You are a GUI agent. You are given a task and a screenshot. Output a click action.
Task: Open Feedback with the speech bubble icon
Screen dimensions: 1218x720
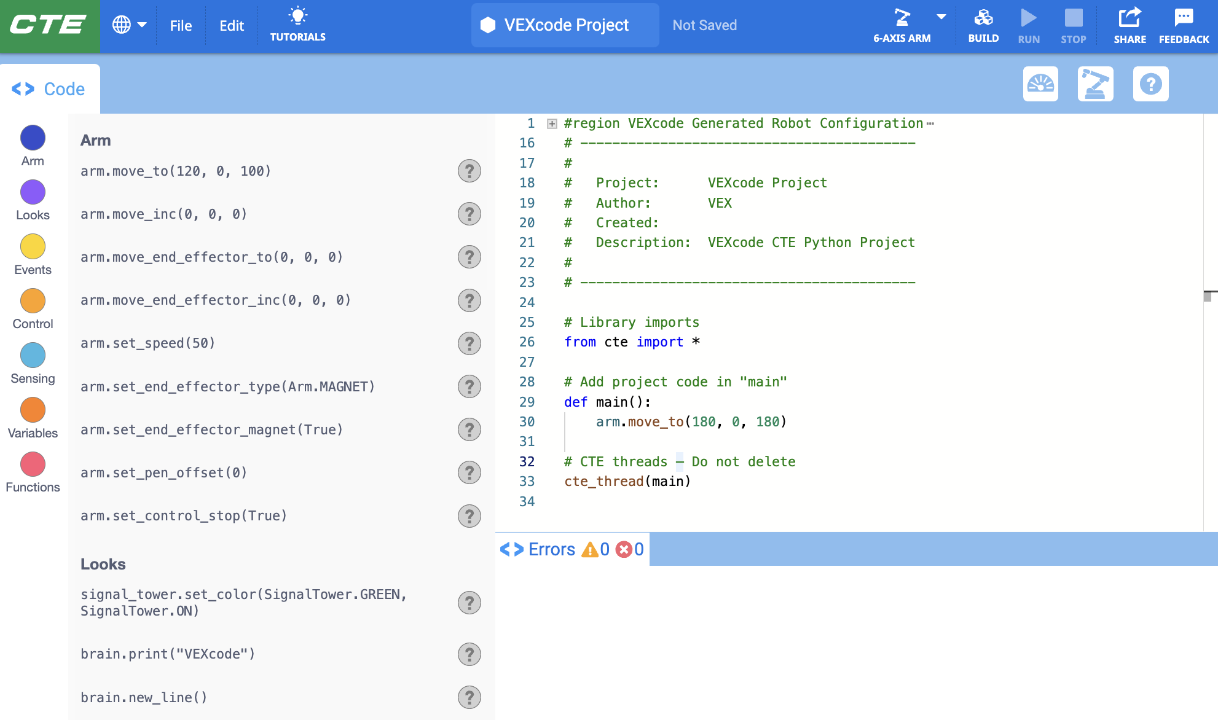click(x=1183, y=25)
